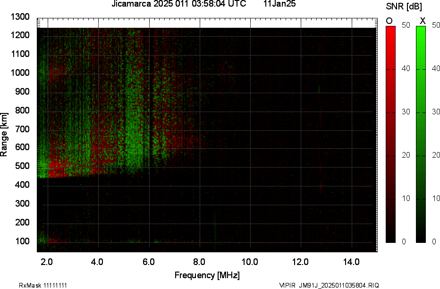Click the 12.0 frequency tick label
Screen dimensions: 440x289
click(x=301, y=262)
